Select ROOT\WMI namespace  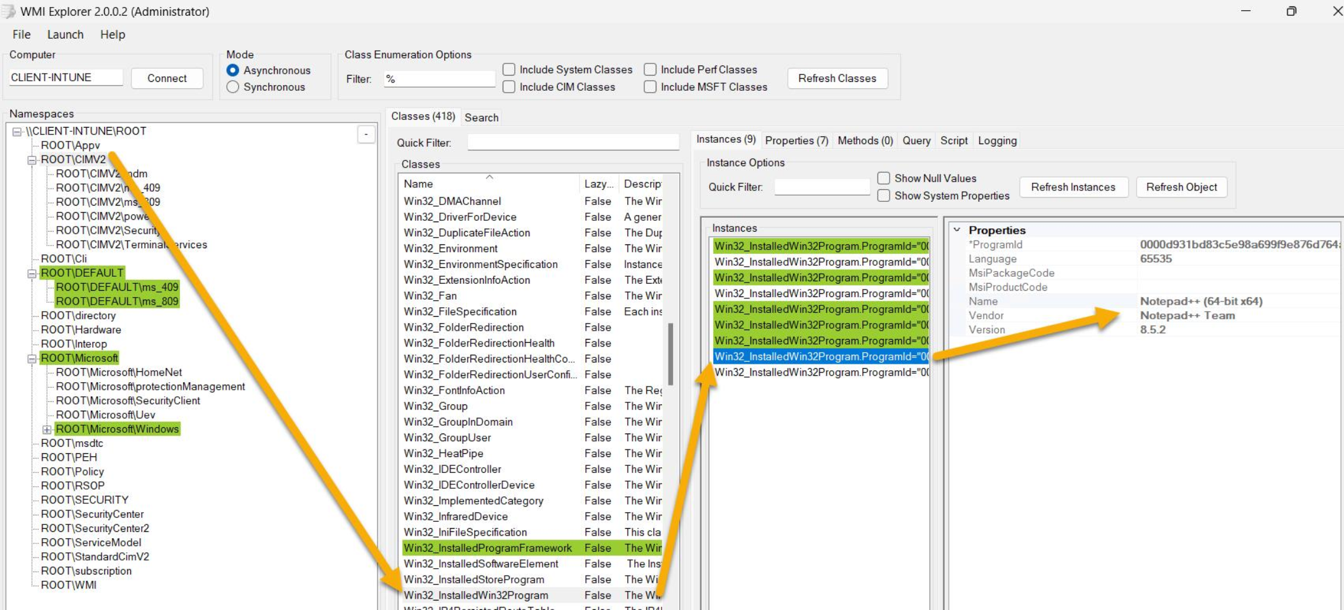(x=68, y=585)
